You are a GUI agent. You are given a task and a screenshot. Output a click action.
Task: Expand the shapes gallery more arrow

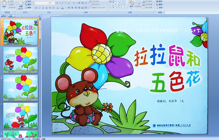[127, 7]
